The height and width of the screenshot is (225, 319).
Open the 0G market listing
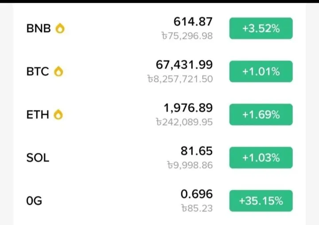click(159, 201)
